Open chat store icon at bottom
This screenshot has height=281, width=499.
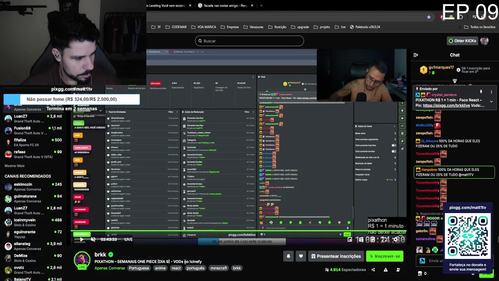pos(420,274)
